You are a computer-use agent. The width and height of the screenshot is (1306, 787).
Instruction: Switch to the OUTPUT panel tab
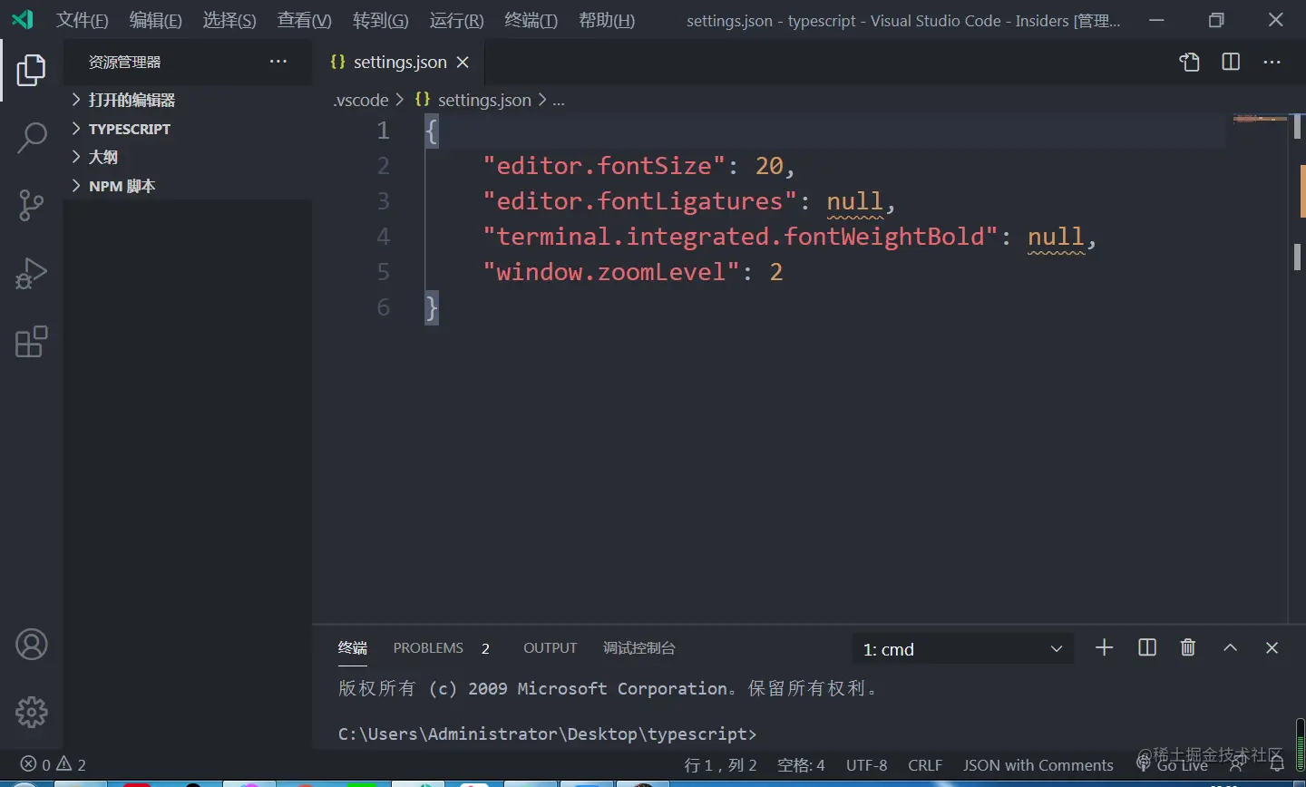550,647
